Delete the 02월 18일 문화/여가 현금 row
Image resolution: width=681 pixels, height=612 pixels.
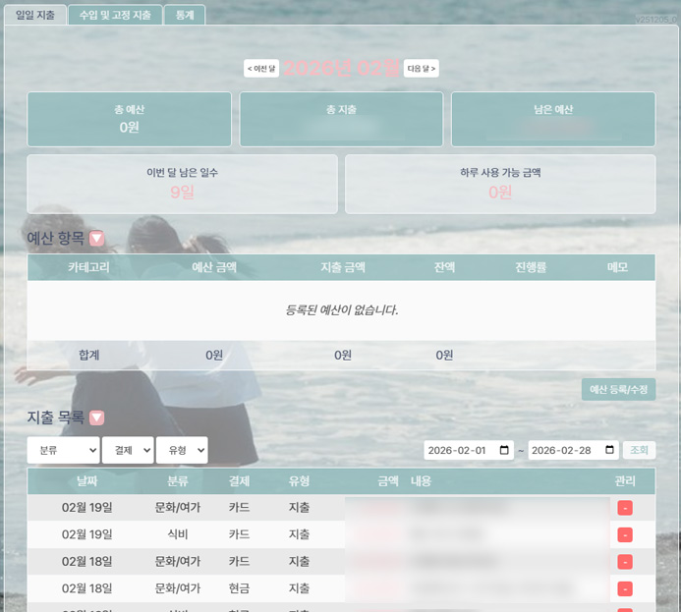[x=625, y=589]
